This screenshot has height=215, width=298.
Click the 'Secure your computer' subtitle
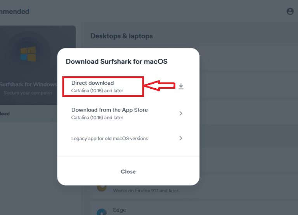(28, 93)
